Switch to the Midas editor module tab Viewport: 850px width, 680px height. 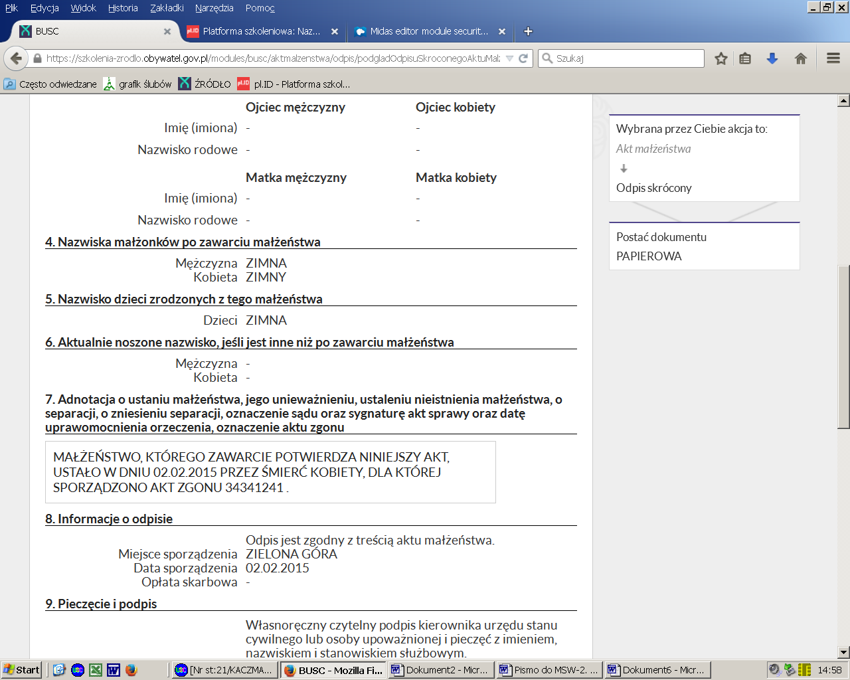click(429, 31)
